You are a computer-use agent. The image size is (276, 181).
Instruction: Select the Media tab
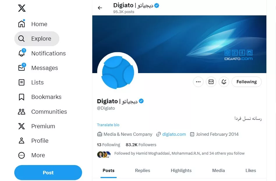(218, 171)
